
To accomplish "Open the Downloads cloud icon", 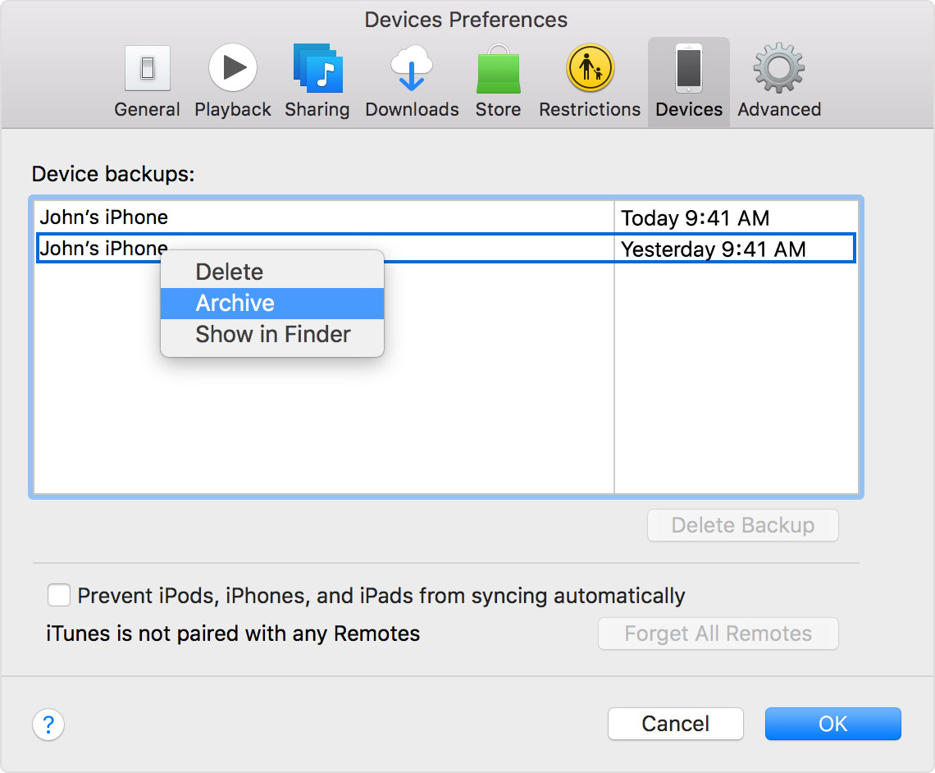I will (x=412, y=69).
